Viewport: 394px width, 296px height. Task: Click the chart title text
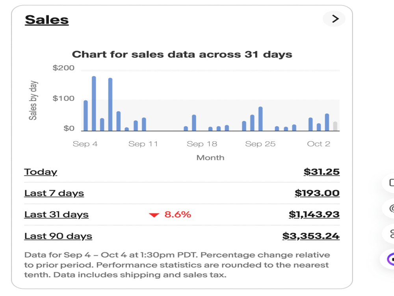click(182, 54)
